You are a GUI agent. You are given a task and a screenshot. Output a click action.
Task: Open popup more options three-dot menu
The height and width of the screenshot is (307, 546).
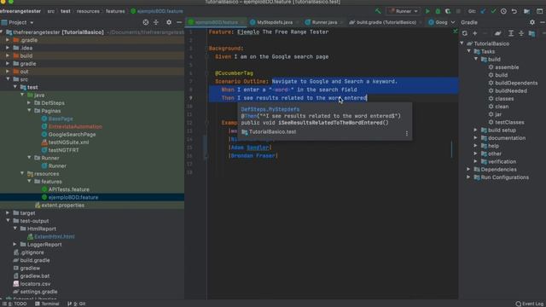(407, 133)
